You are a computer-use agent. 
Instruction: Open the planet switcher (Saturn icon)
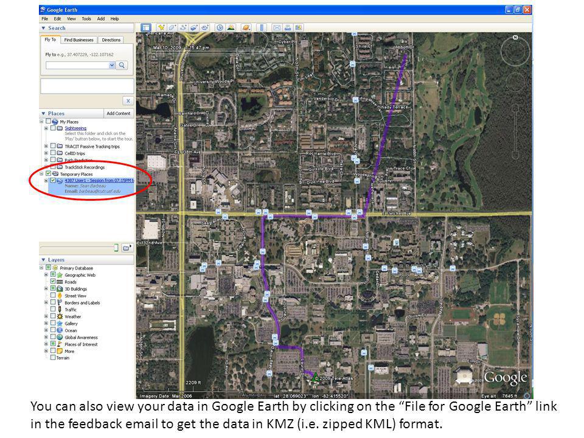point(246,27)
